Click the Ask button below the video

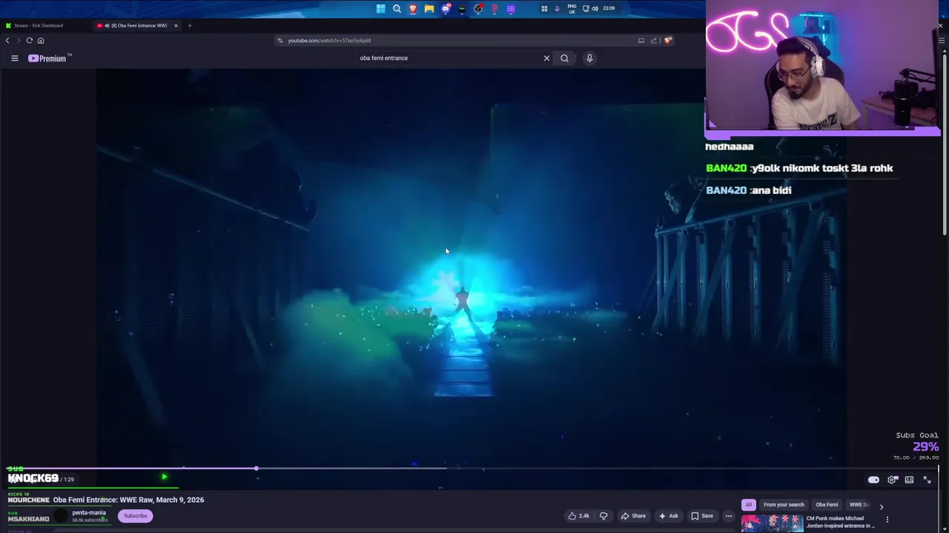(x=668, y=516)
